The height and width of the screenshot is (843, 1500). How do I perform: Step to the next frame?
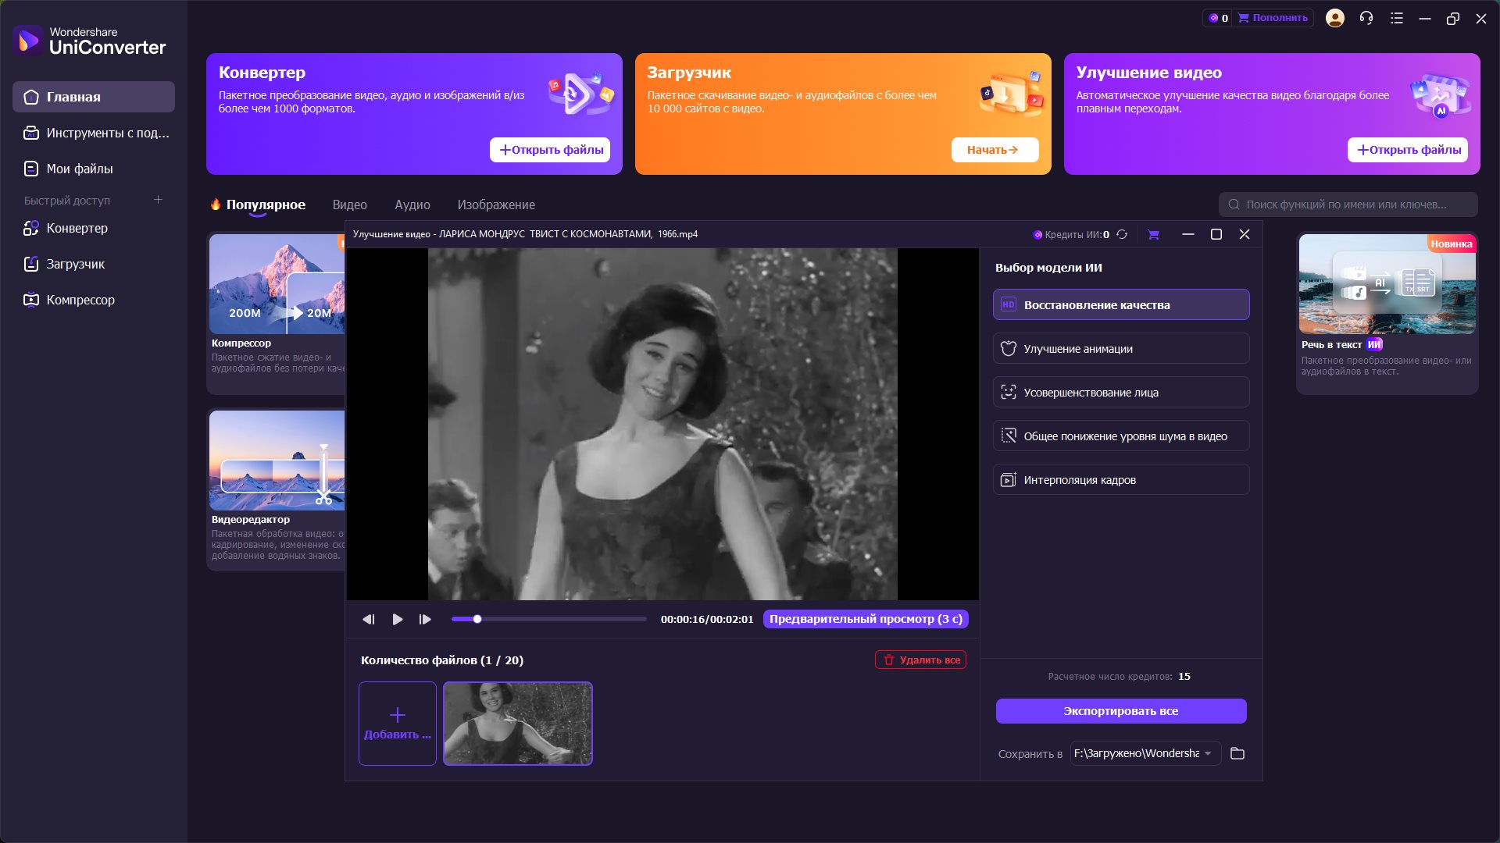(425, 619)
